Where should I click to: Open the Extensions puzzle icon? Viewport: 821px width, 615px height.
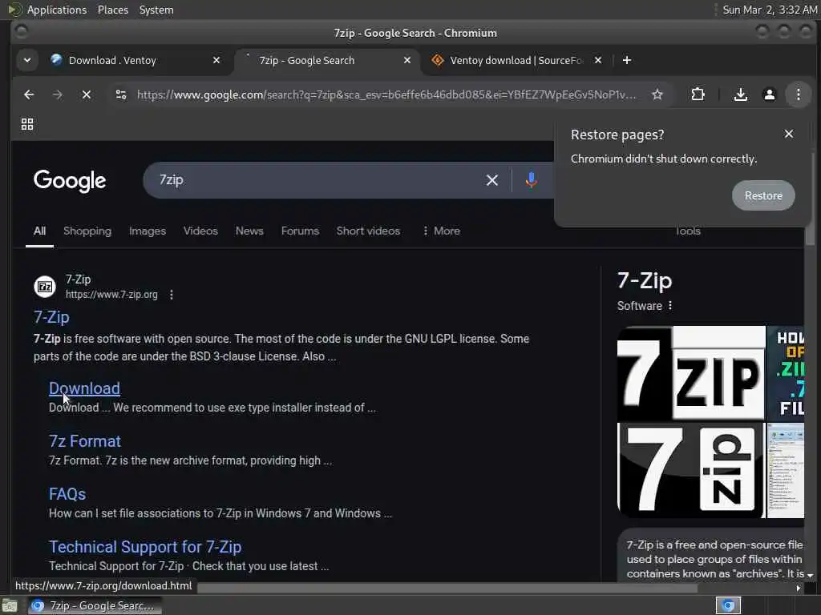698,94
